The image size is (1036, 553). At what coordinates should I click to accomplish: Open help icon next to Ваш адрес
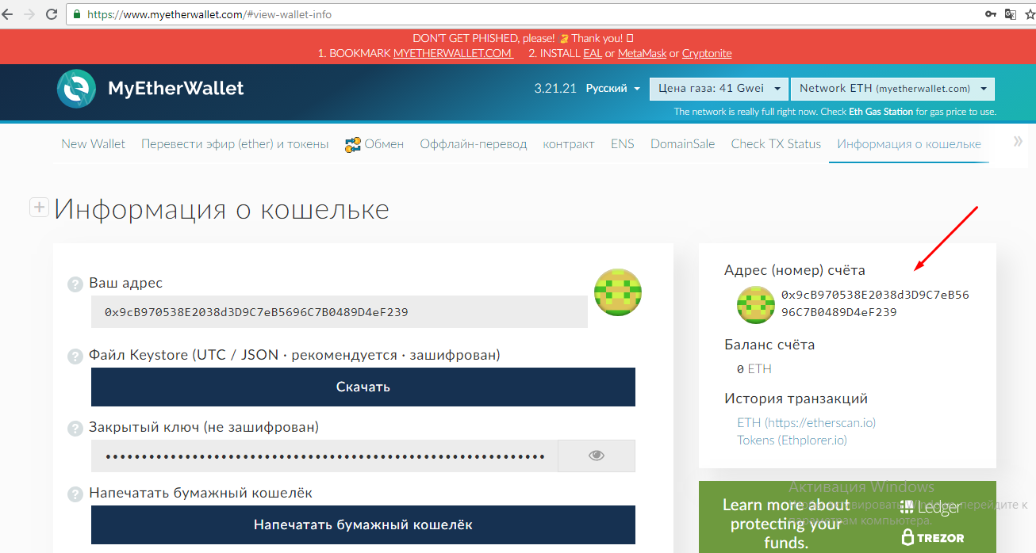tap(75, 284)
